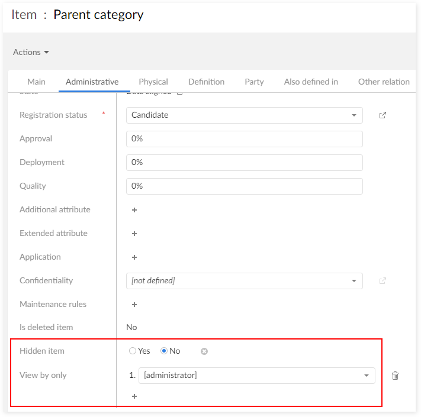
Task: Open the Also defined in tab
Action: tap(311, 82)
